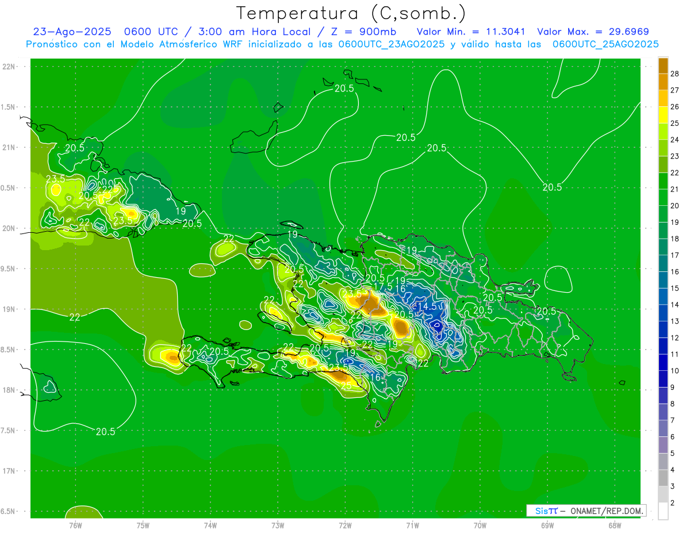The height and width of the screenshot is (533, 690).
Task: Click the dark orange legend swatch above 28
Action: 663,65
